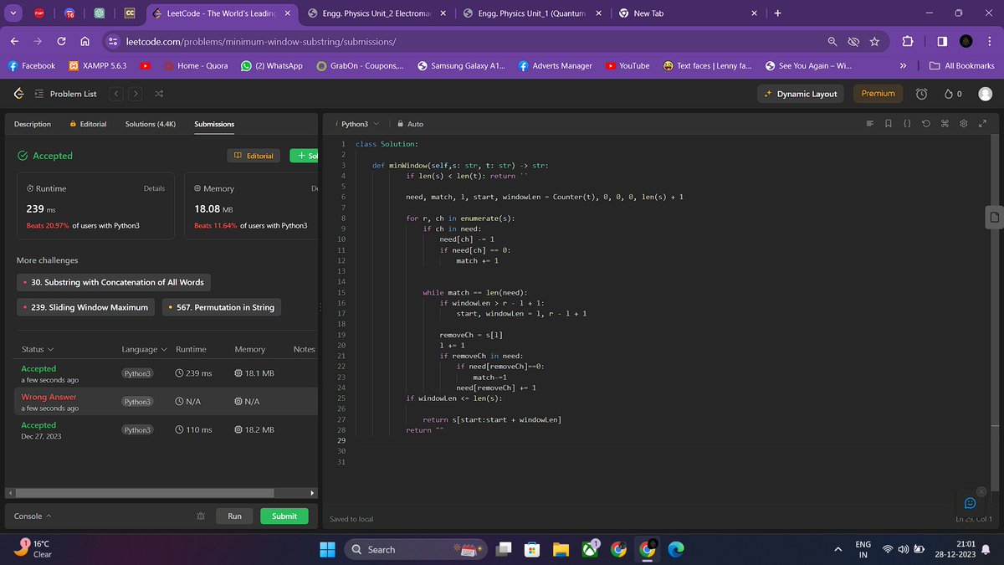Screen dimensions: 1004x565
Task: Expand the Status column filter
Action: pos(38,349)
